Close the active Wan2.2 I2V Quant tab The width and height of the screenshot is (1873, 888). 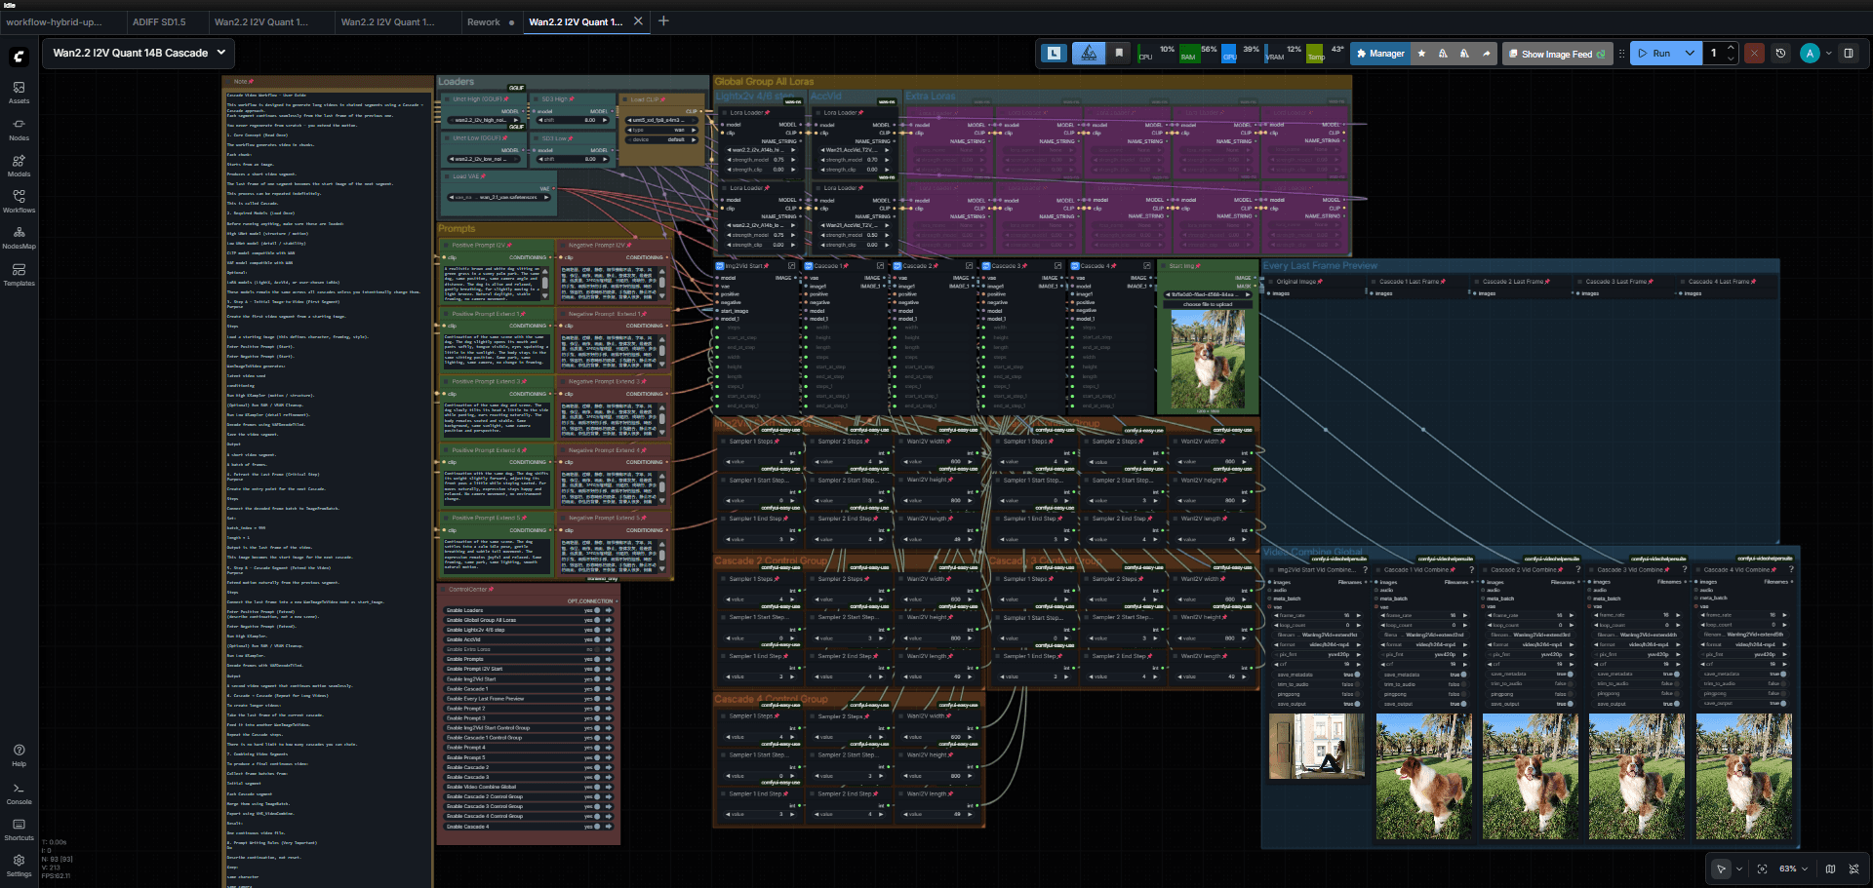pyautogui.click(x=638, y=20)
